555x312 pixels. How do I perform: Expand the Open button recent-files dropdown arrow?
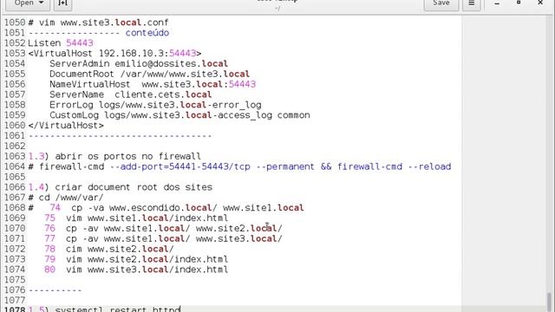tap(41, 3)
